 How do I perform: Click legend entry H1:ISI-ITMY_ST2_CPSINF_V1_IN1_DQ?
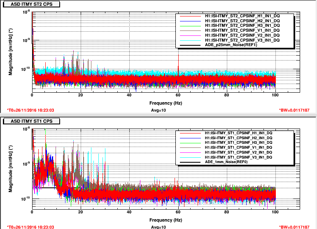pyautogui.click(x=242, y=30)
